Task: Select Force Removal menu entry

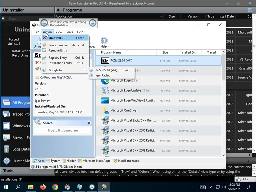Action: coord(65,45)
